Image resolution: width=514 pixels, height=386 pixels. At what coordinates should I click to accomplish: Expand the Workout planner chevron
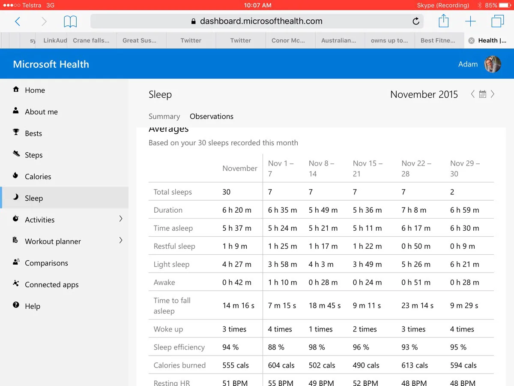121,240
